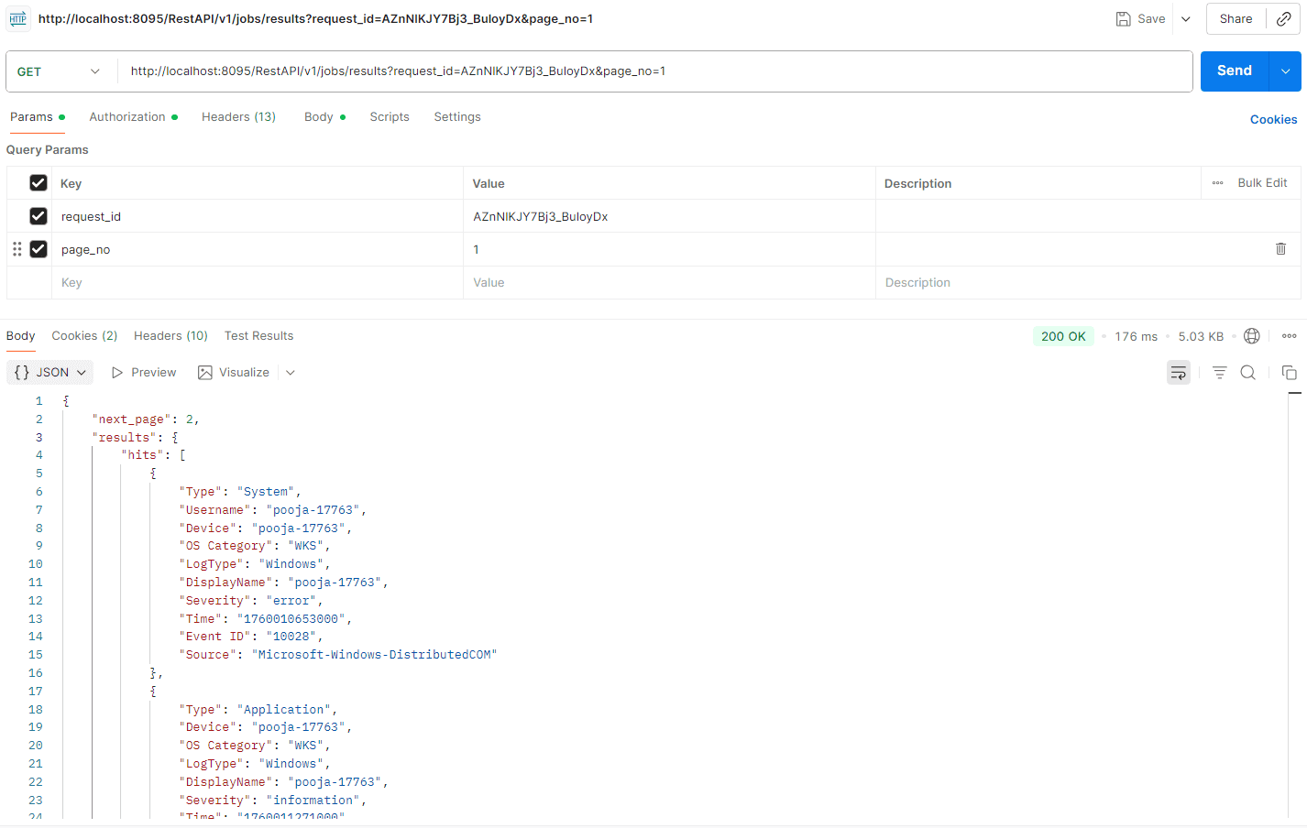Screen dimensions: 1307x828
Task: Click the "hits": [ line
Action: point(153,455)
